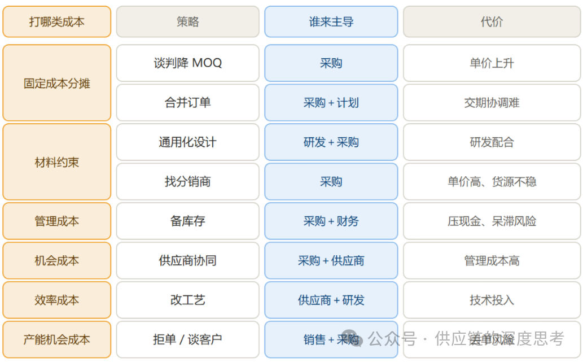Click the 策略 column header

[x=188, y=21]
